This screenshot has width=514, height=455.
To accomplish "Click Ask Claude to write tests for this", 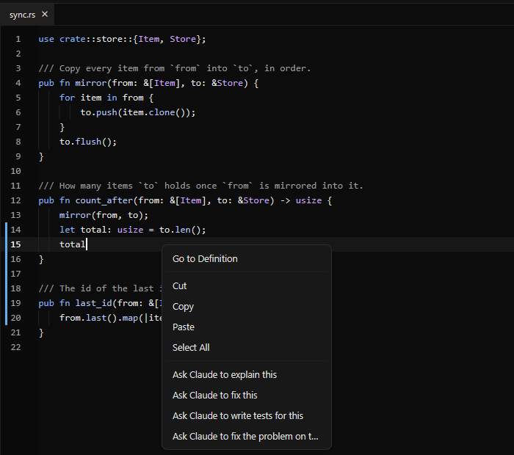I will coord(247,415).
